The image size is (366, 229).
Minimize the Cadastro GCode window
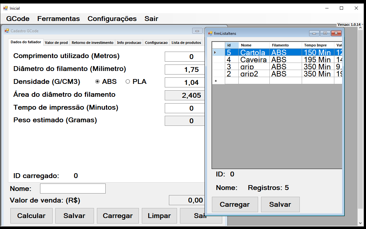[197, 31]
